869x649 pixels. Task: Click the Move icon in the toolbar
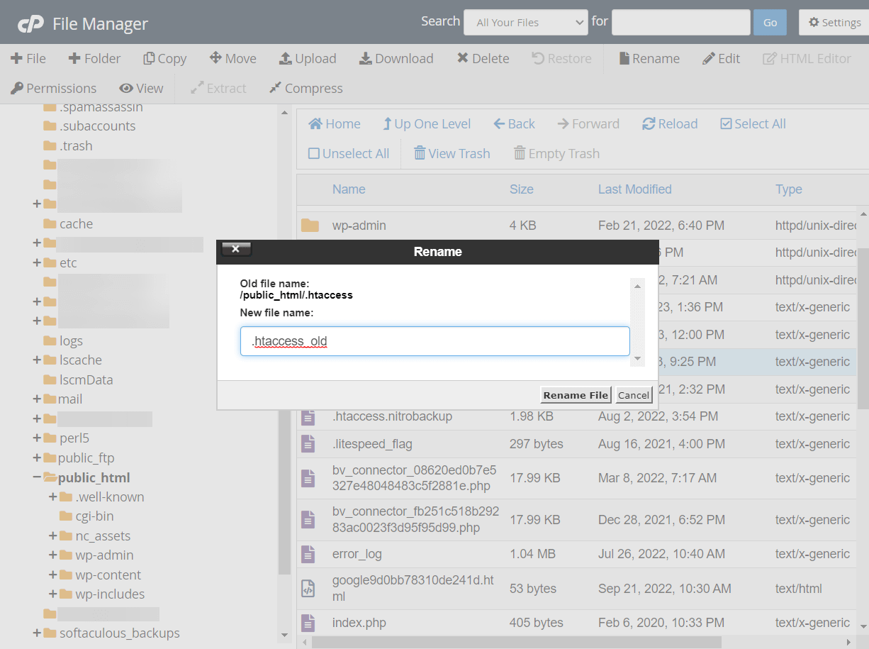click(232, 58)
